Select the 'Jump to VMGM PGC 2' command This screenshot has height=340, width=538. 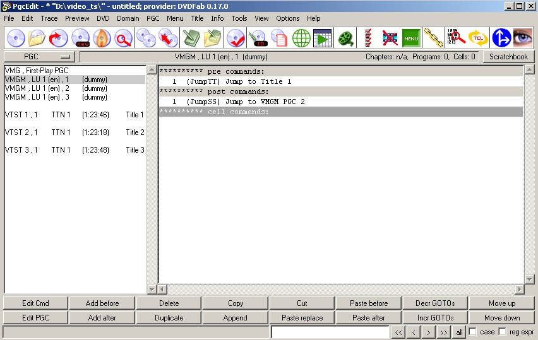[x=341, y=102]
